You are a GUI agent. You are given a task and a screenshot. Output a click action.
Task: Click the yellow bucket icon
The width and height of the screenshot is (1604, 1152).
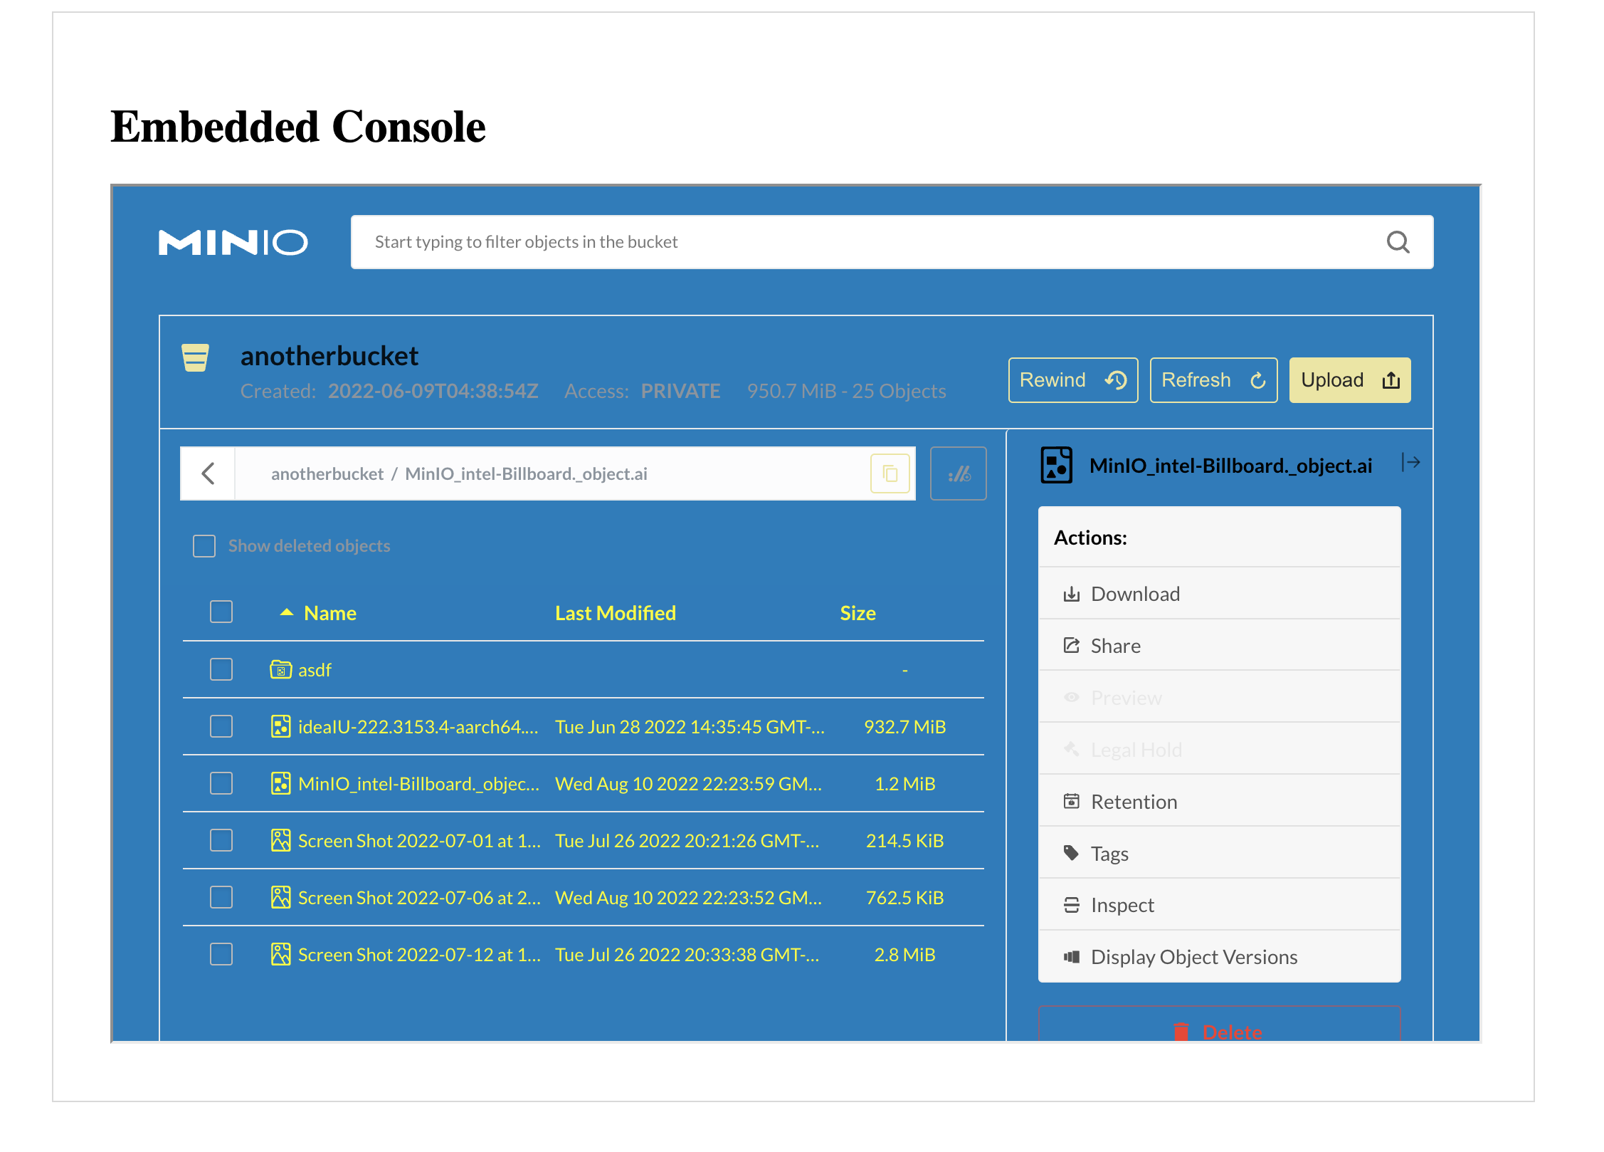[195, 357]
